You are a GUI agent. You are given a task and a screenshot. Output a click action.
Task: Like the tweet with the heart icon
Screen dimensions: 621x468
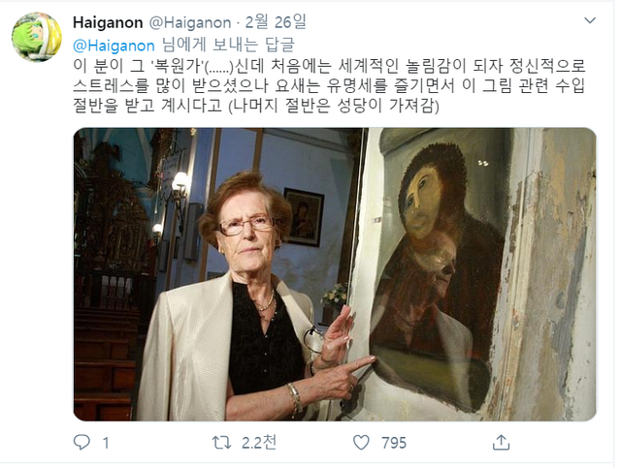click(361, 442)
